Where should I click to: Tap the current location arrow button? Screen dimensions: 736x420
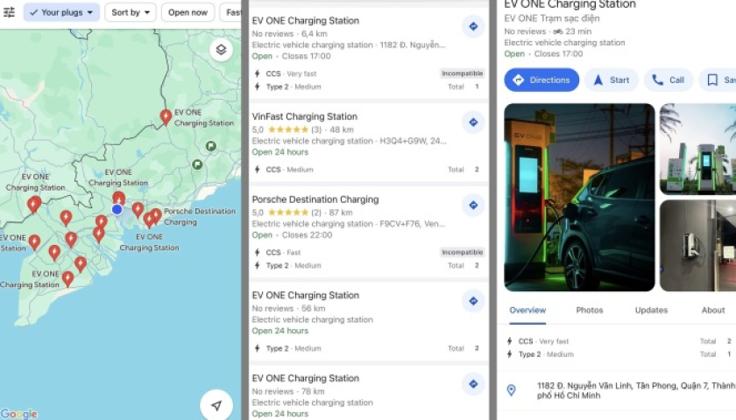[216, 405]
